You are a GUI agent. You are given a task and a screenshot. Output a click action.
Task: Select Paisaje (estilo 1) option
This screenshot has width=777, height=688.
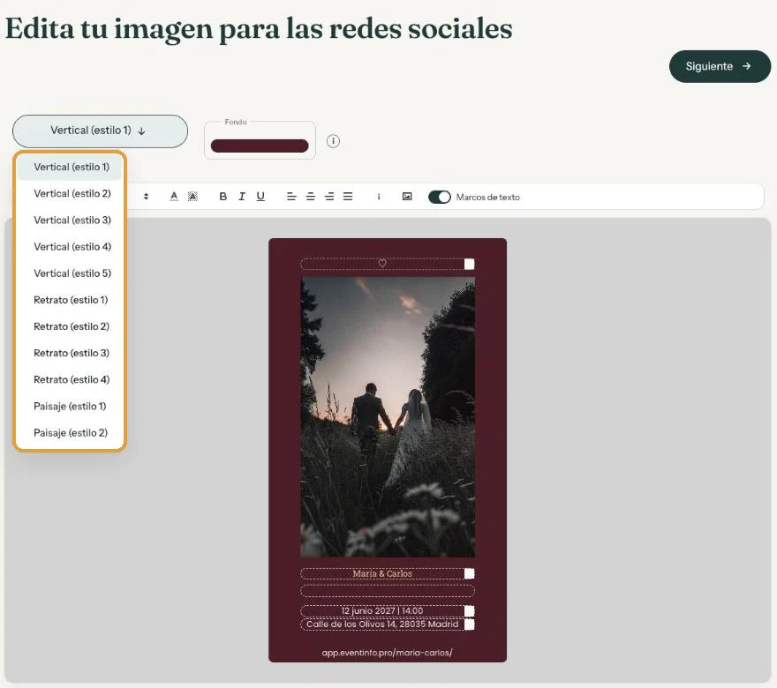[x=70, y=407]
